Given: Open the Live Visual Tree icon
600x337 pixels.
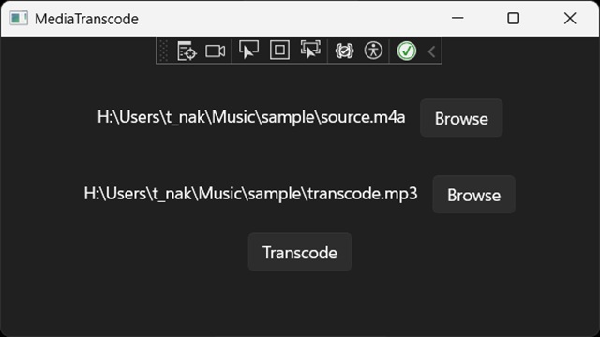Looking at the screenshot, I should tap(187, 51).
